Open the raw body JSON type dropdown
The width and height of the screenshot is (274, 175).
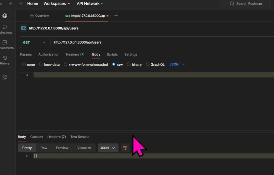tap(177, 64)
